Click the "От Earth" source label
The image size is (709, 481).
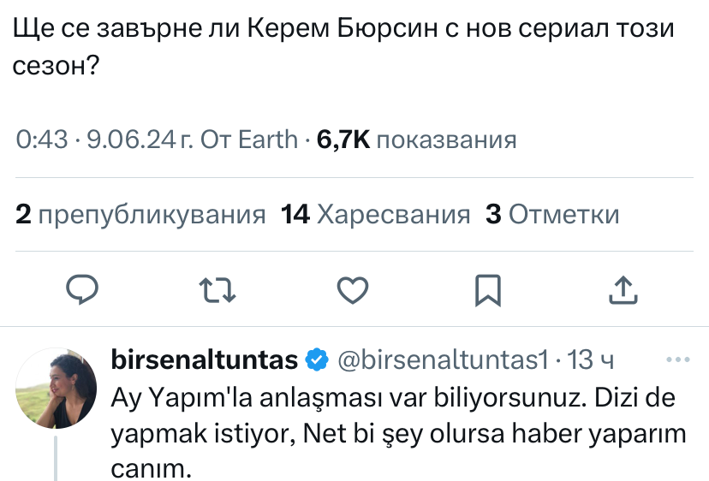click(x=249, y=140)
